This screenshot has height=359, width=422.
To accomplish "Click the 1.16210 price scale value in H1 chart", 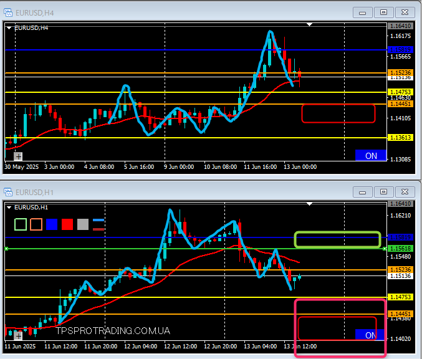I will (x=400, y=215).
